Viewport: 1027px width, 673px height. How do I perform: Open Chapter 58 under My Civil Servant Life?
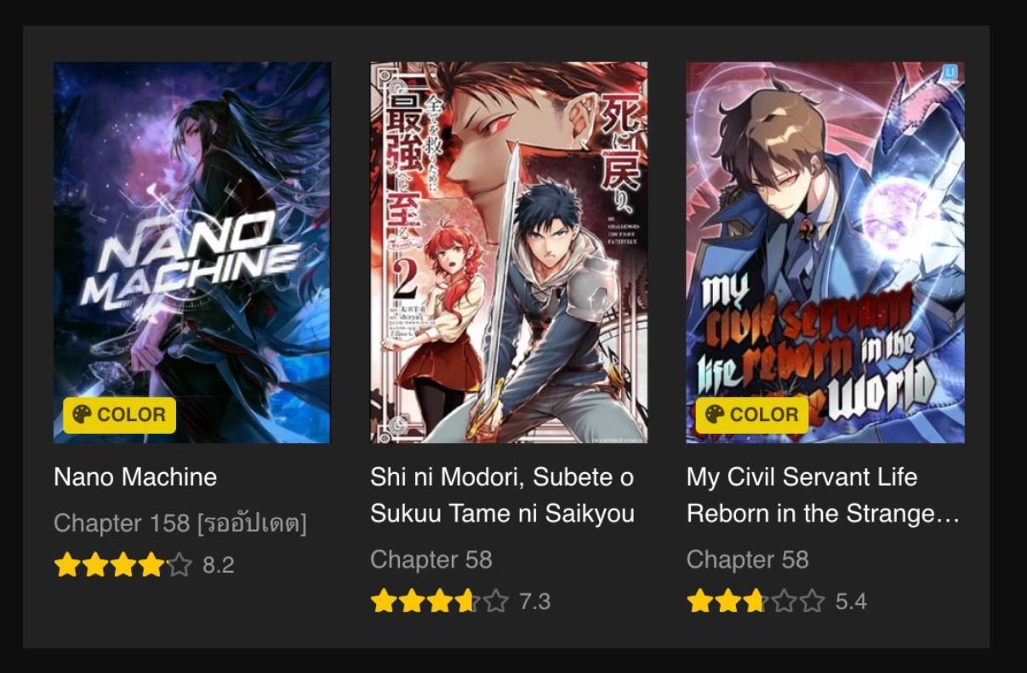pos(748,560)
